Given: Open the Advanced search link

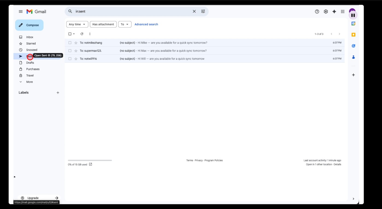Looking at the screenshot, I should click(x=146, y=24).
